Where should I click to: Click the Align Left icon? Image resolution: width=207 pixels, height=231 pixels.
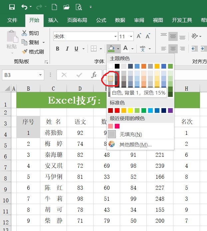click(163, 49)
